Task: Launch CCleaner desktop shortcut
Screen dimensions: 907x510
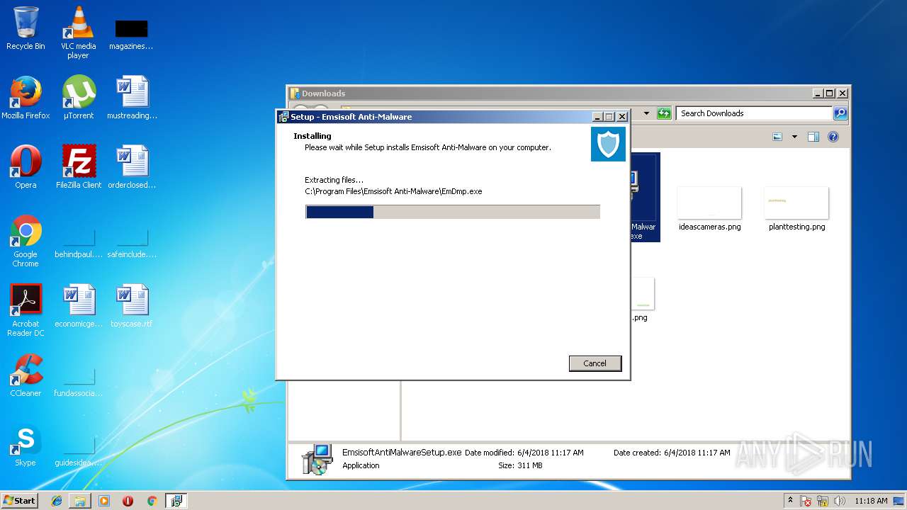Action: 26,375
